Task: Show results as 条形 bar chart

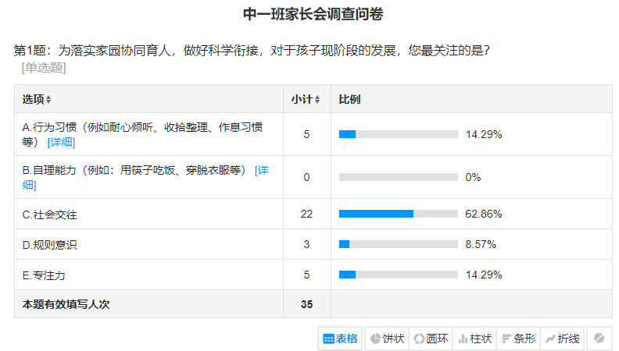Action: click(519, 339)
